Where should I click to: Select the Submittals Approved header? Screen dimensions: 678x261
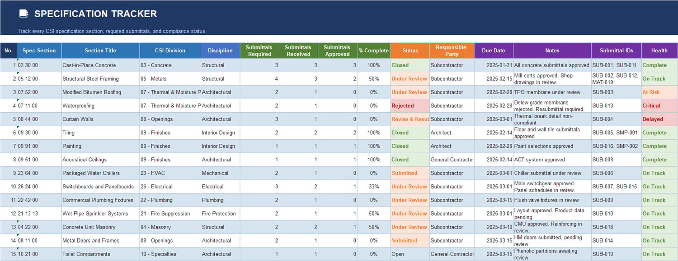pos(337,50)
